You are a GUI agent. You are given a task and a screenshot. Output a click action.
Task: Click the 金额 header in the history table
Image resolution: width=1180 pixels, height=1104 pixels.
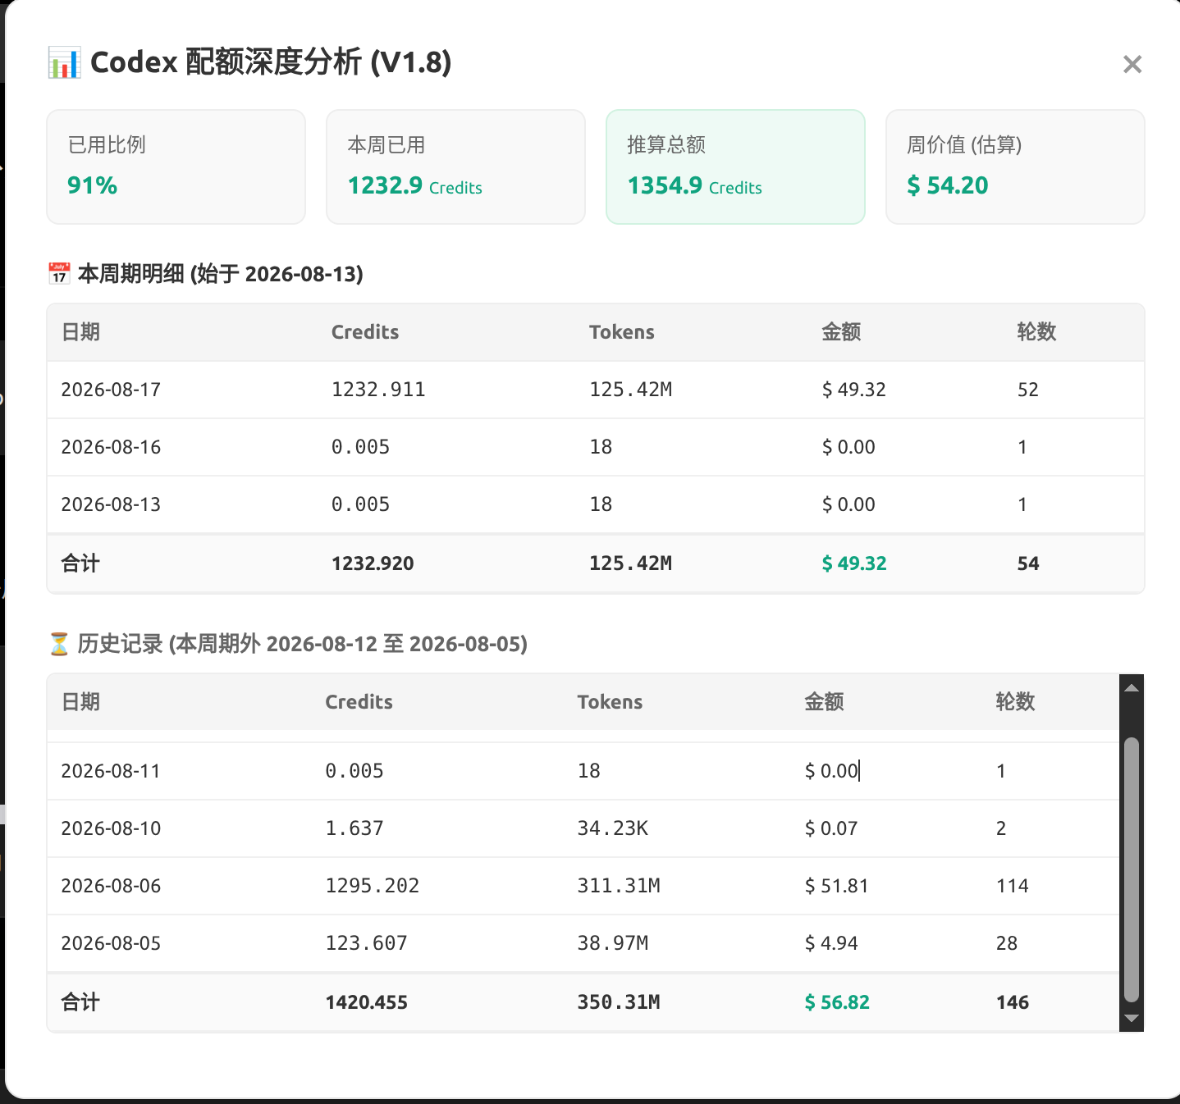(x=824, y=702)
